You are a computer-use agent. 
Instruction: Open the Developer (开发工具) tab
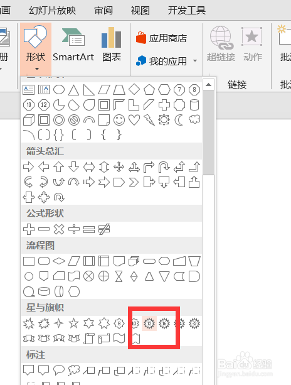tap(186, 10)
